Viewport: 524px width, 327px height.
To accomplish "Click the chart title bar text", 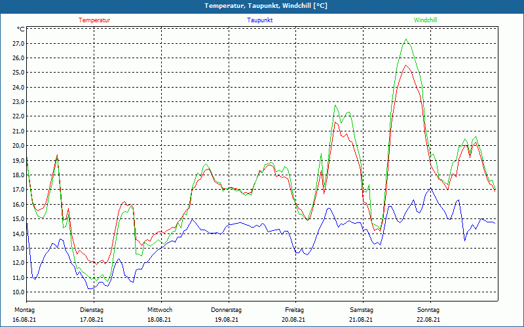I will tap(266, 6).
